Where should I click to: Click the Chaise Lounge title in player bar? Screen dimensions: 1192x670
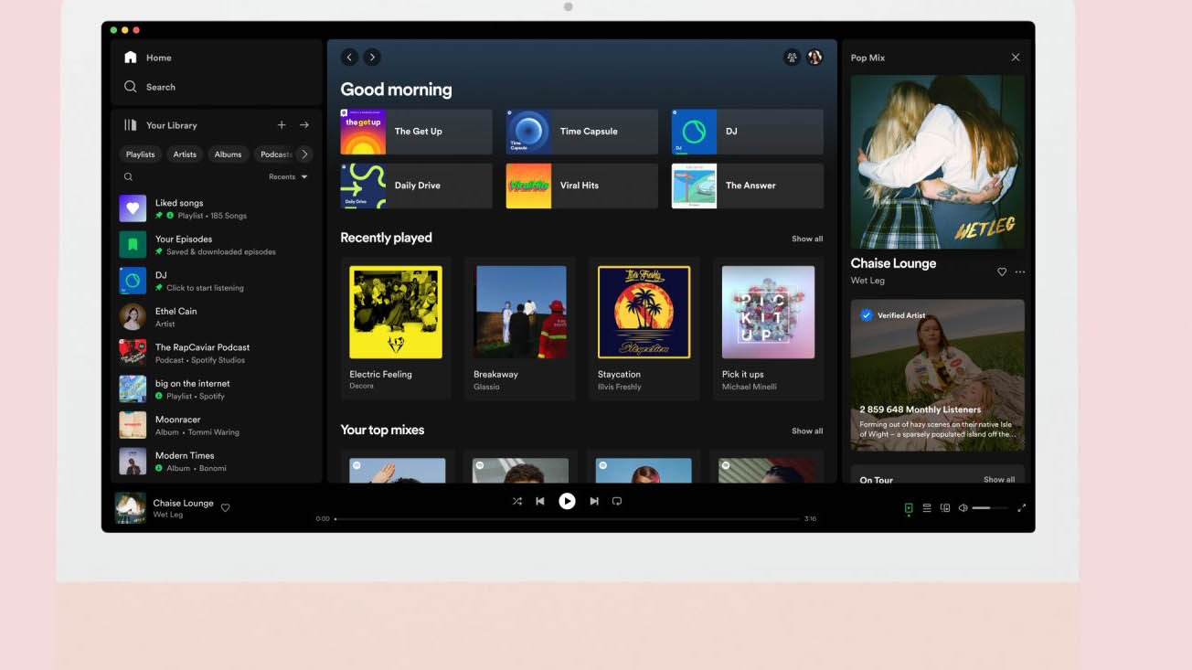[183, 503]
